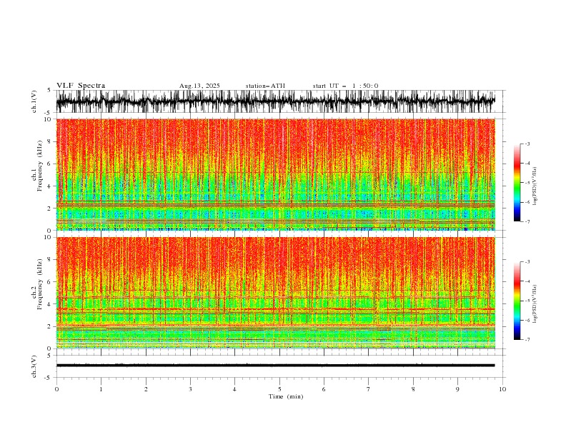This screenshot has height=437, width=566.
Task: Click the "station=ATH" header label
Action: click(x=265, y=86)
